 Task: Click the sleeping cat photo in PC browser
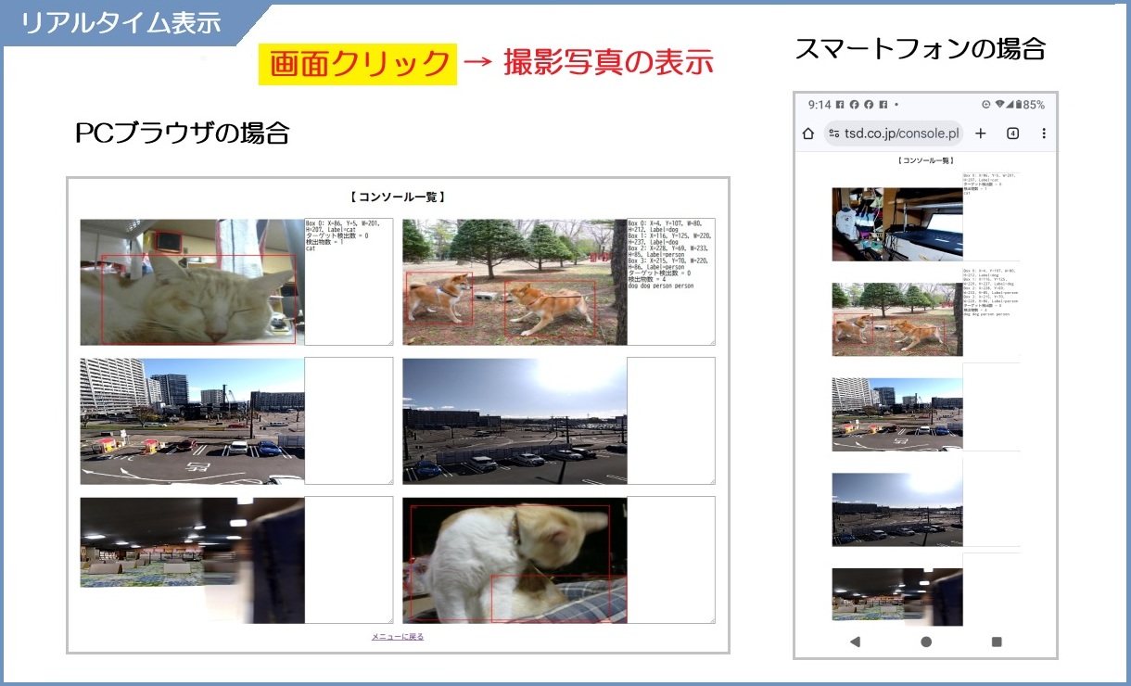(x=192, y=282)
